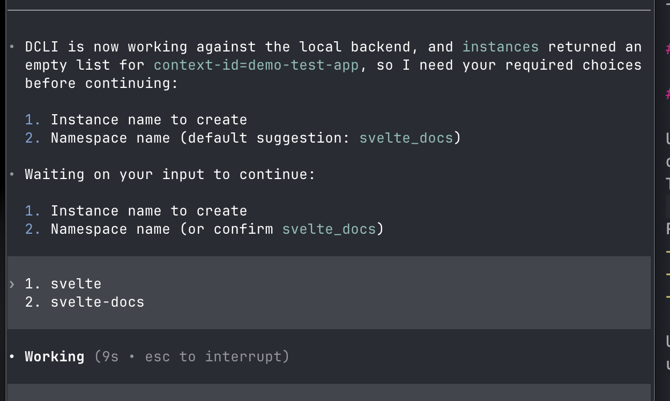Click the Working status label
The image size is (670, 401).
pyautogui.click(x=54, y=357)
